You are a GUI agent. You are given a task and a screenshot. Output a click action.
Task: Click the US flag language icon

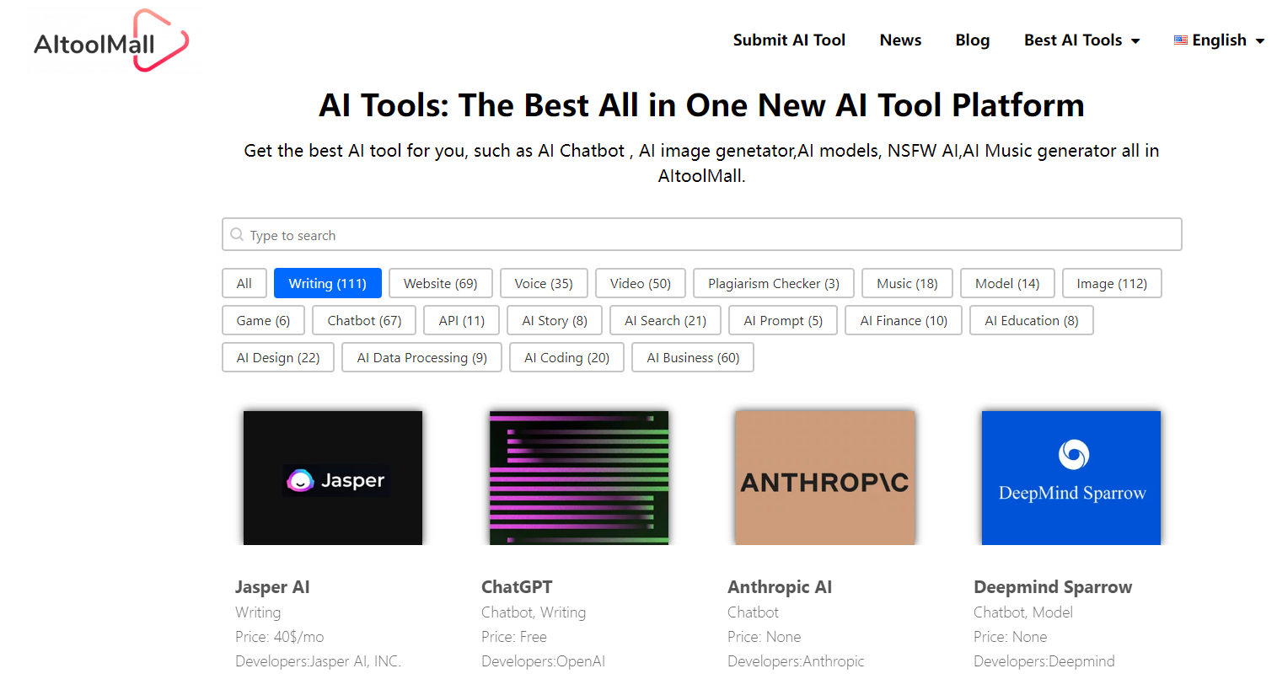coord(1180,40)
